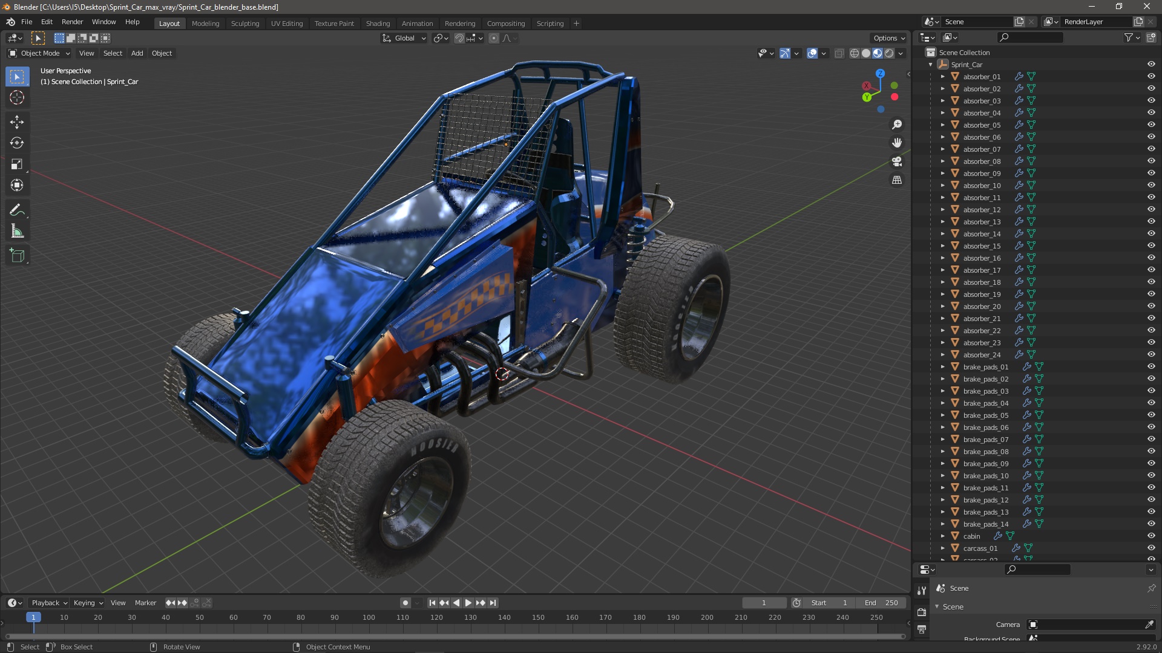The height and width of the screenshot is (653, 1162).
Task: Switch to rendered viewport shading
Action: [x=889, y=53]
